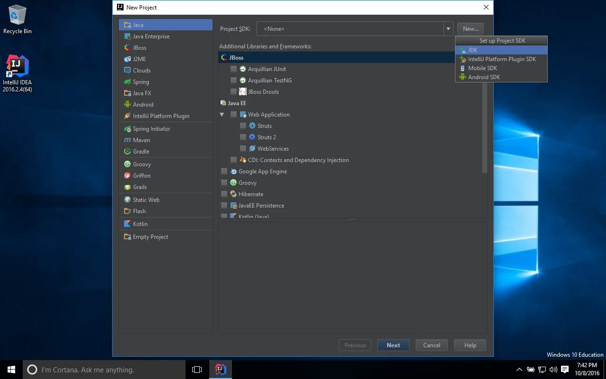This screenshot has width=606, height=379.
Task: Check the Groovy framework checkbox
Action: tap(224, 183)
